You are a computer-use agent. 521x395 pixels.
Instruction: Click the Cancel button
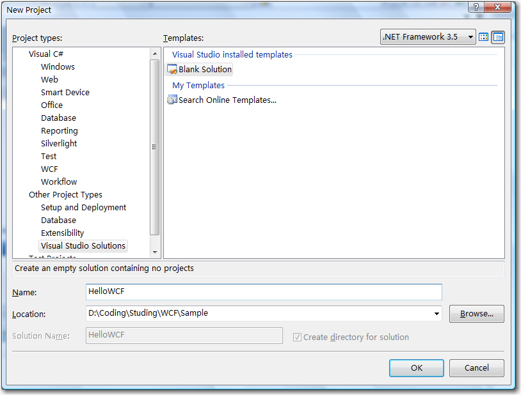click(476, 368)
